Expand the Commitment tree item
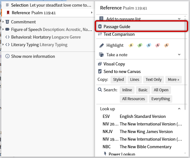 [x=3, y=22]
